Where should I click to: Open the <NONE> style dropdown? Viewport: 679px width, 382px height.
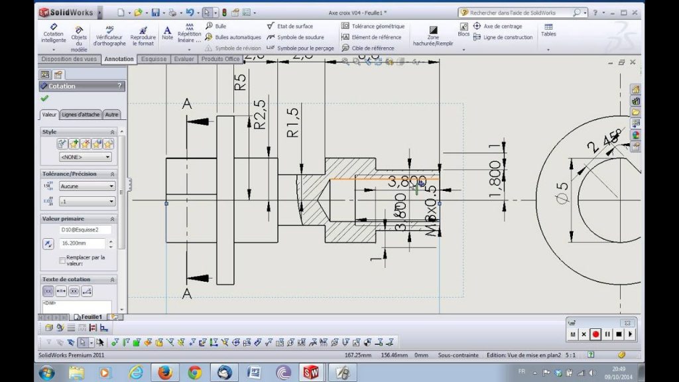click(x=86, y=157)
